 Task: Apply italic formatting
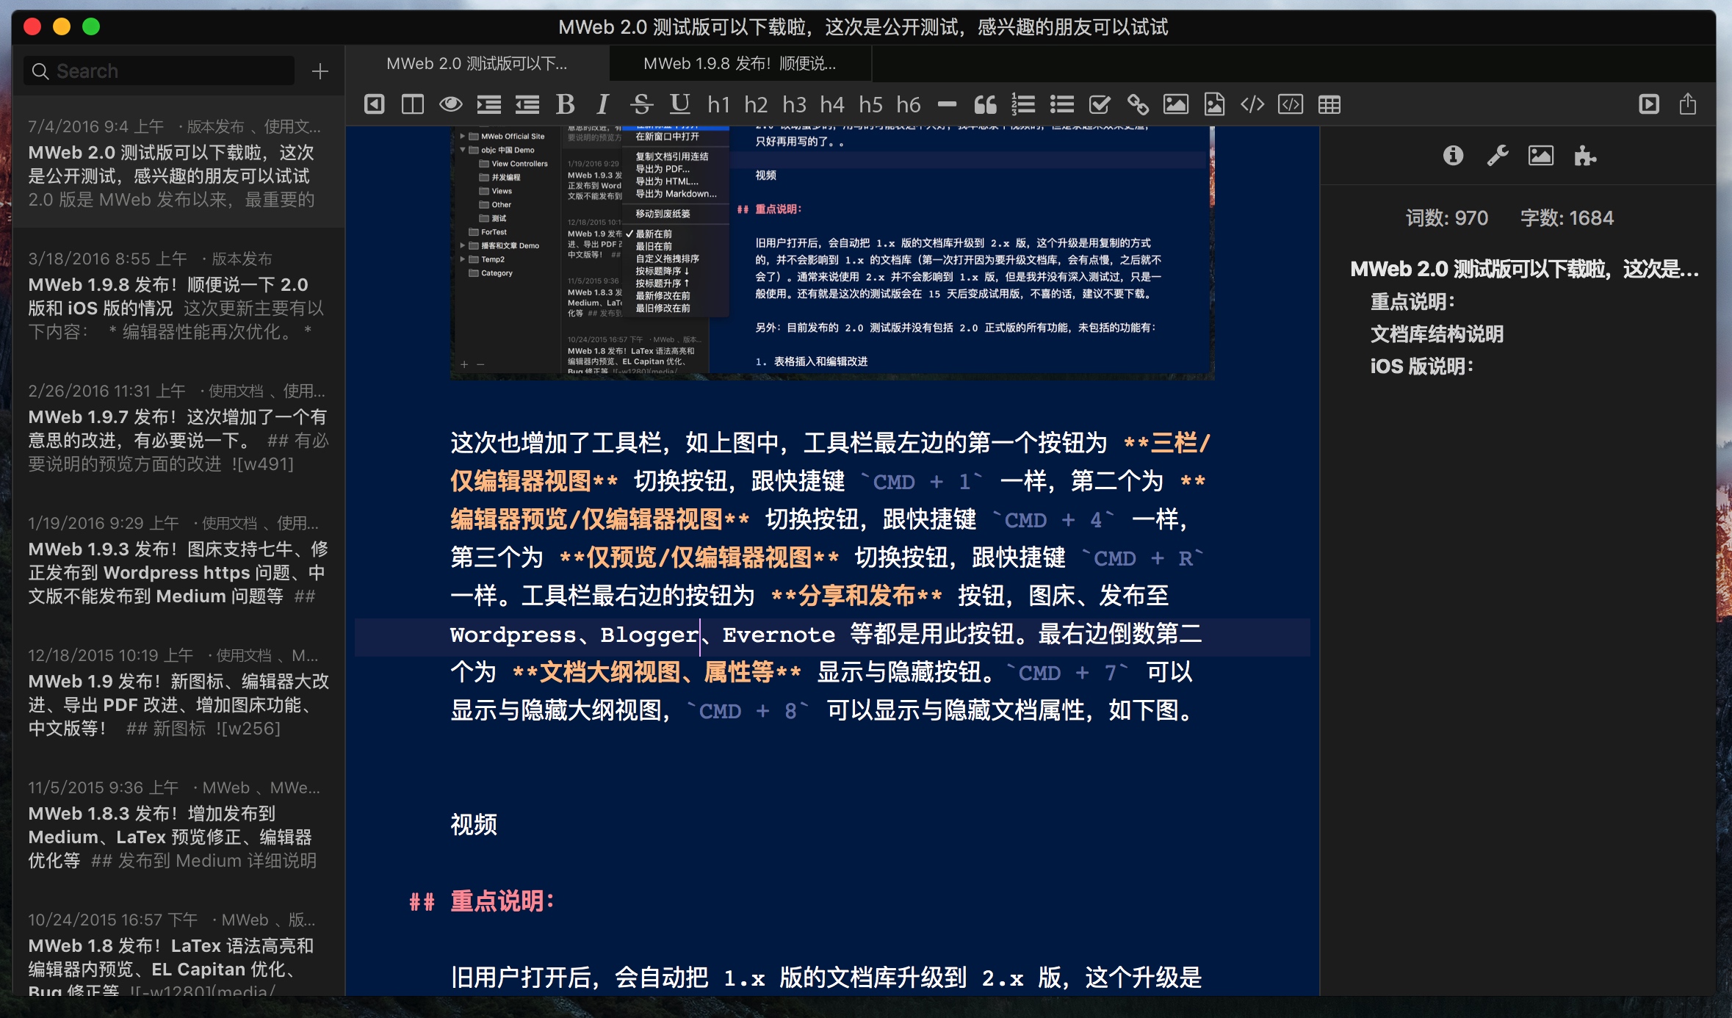click(x=603, y=105)
